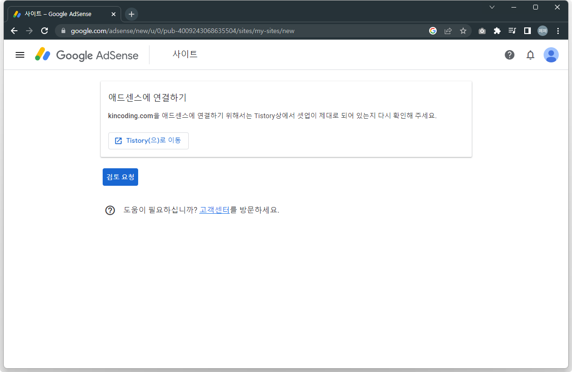
Task: Select the 사이트 – Google AdSense tab
Action: click(64, 14)
